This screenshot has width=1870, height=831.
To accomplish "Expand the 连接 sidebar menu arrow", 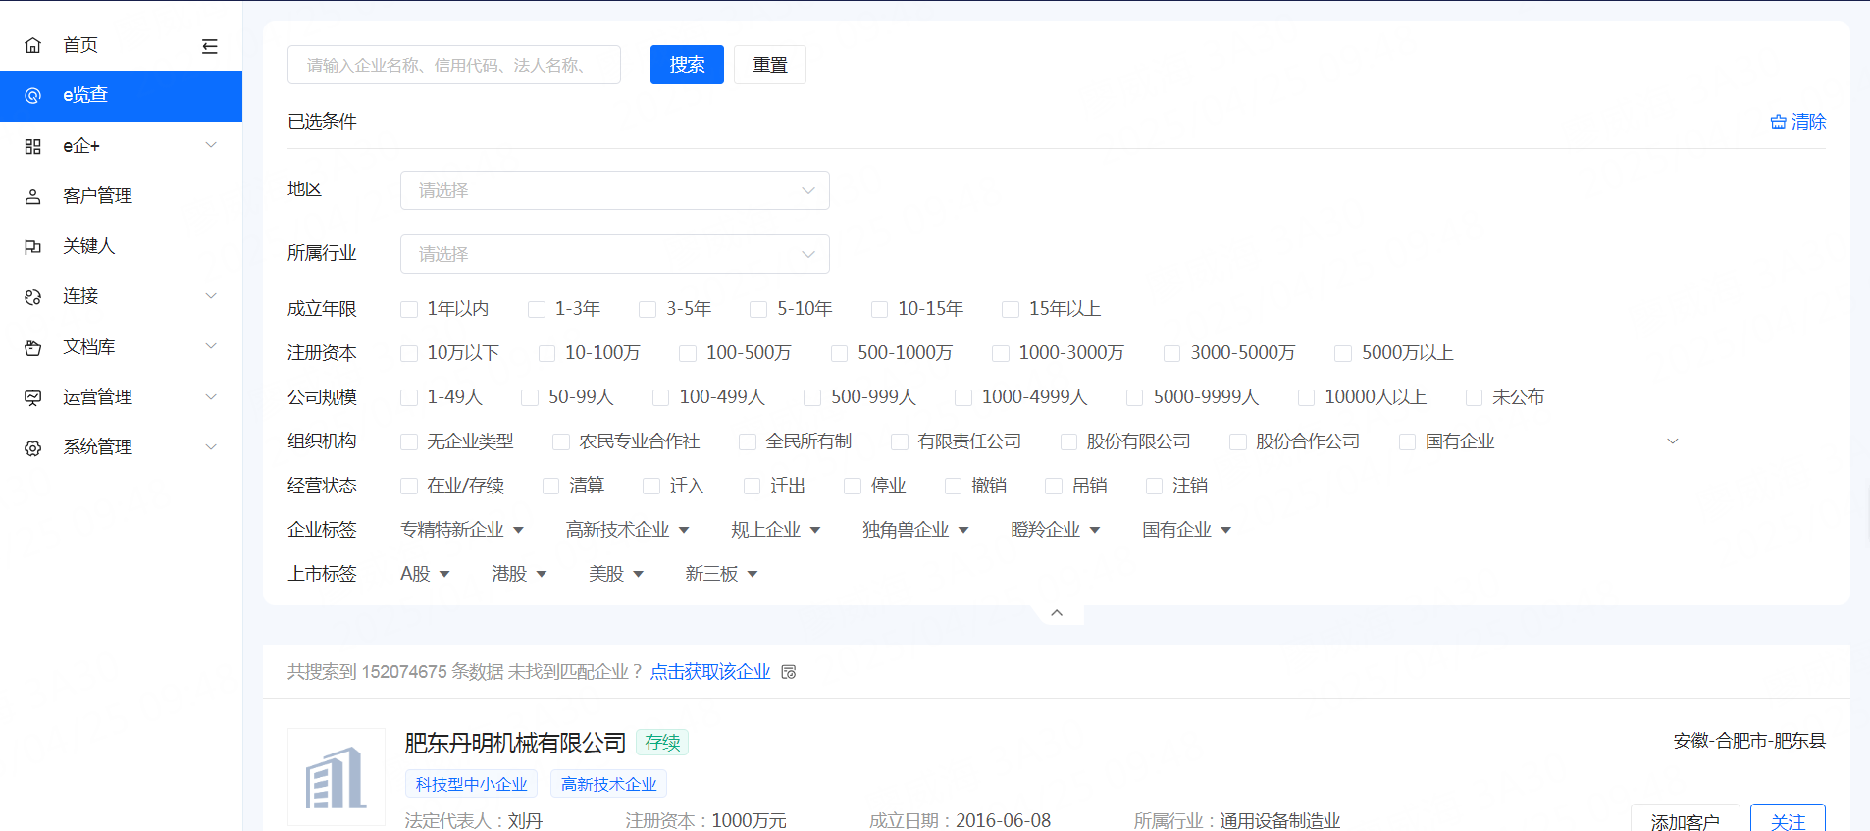I will click(210, 295).
